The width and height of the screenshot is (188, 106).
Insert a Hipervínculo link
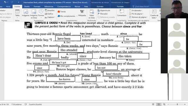[104, 11]
